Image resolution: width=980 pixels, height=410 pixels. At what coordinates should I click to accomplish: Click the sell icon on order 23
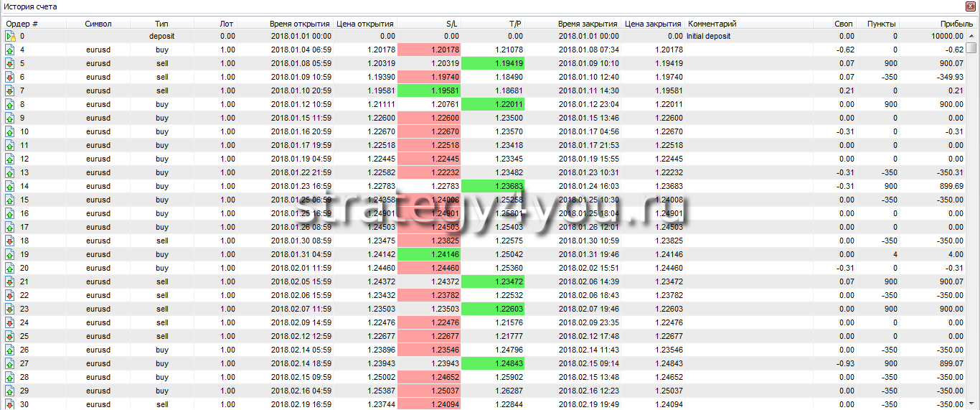click(10, 309)
